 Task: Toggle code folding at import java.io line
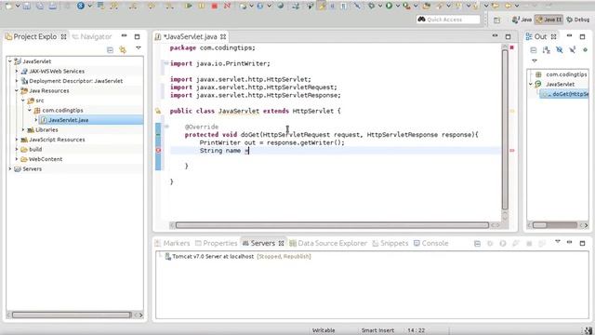click(165, 63)
